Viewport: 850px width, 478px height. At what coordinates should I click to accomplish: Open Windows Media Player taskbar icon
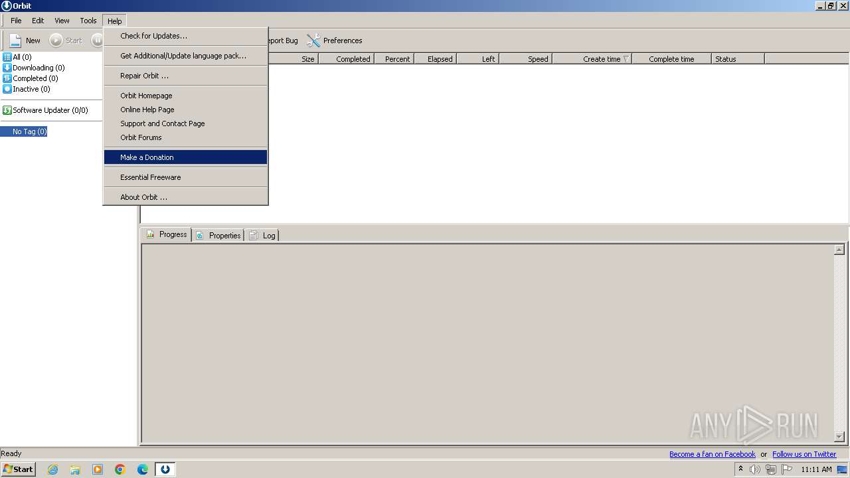tap(98, 469)
